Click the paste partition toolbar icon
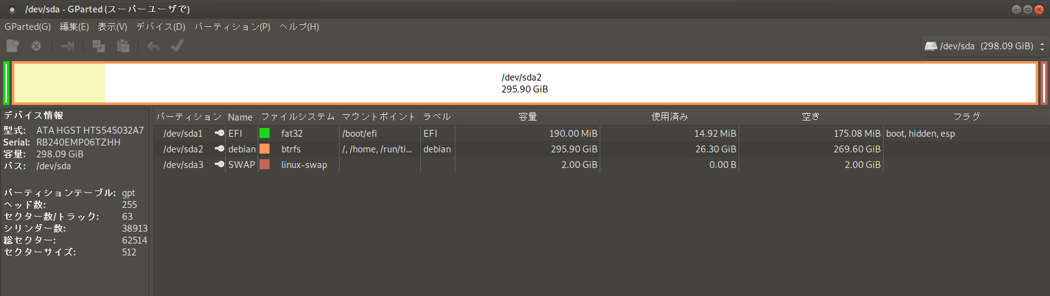 pos(123,46)
